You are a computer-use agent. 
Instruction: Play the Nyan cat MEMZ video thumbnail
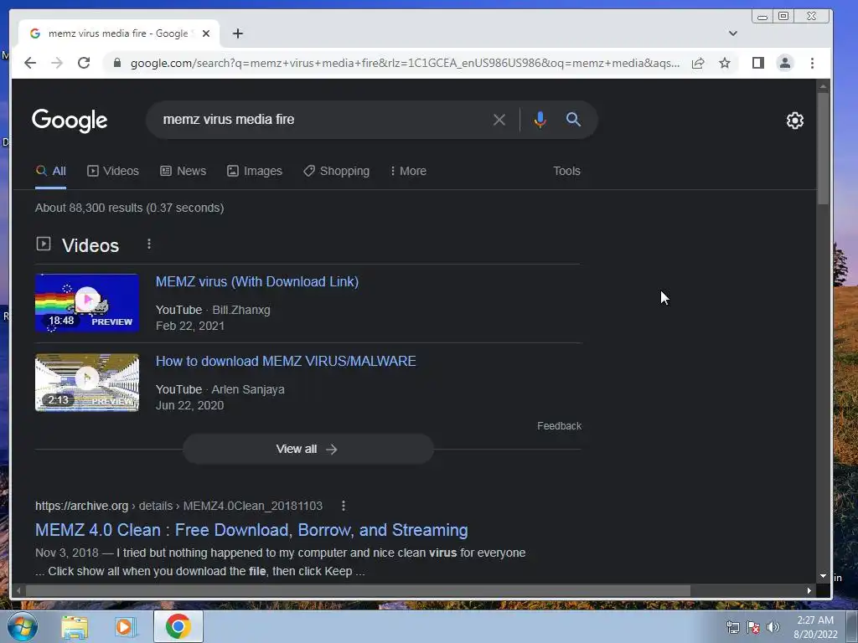click(x=87, y=303)
